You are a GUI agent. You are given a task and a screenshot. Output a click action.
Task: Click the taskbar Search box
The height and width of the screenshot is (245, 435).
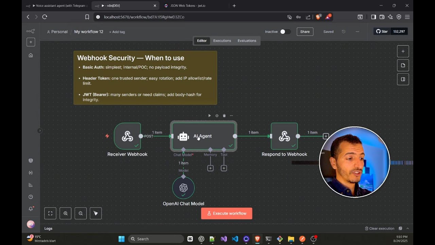click(x=156, y=239)
